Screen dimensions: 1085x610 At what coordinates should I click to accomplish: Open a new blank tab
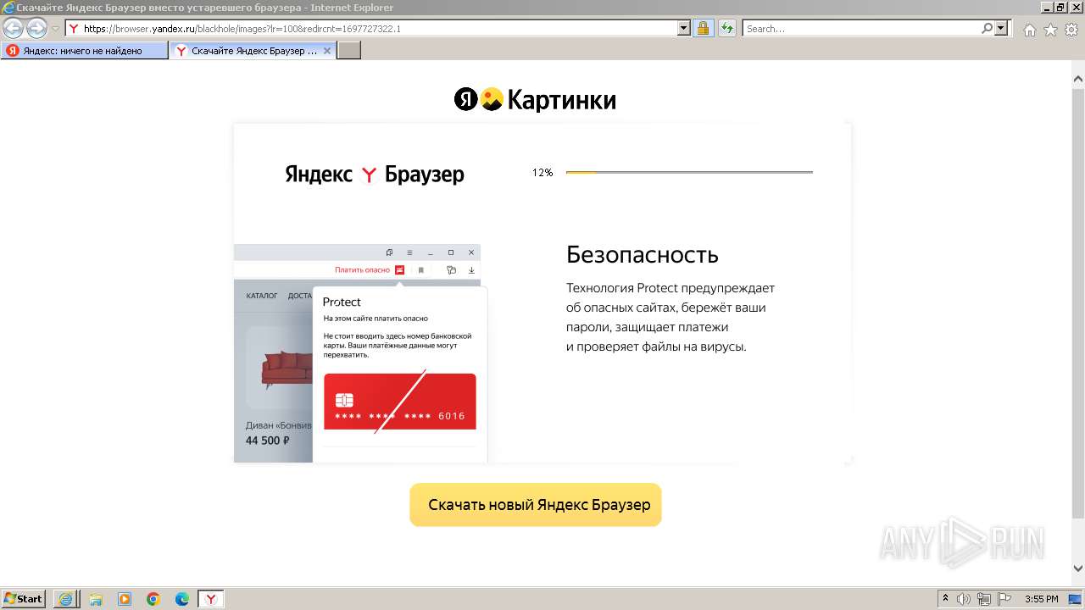pyautogui.click(x=349, y=51)
